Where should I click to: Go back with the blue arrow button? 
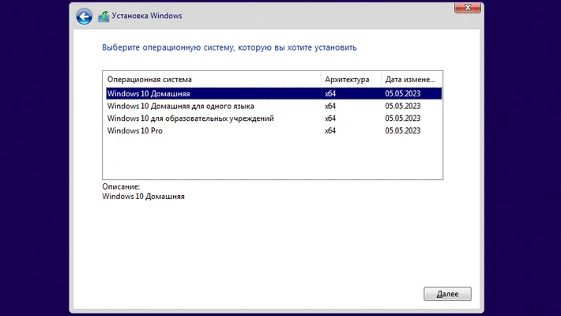click(x=84, y=17)
